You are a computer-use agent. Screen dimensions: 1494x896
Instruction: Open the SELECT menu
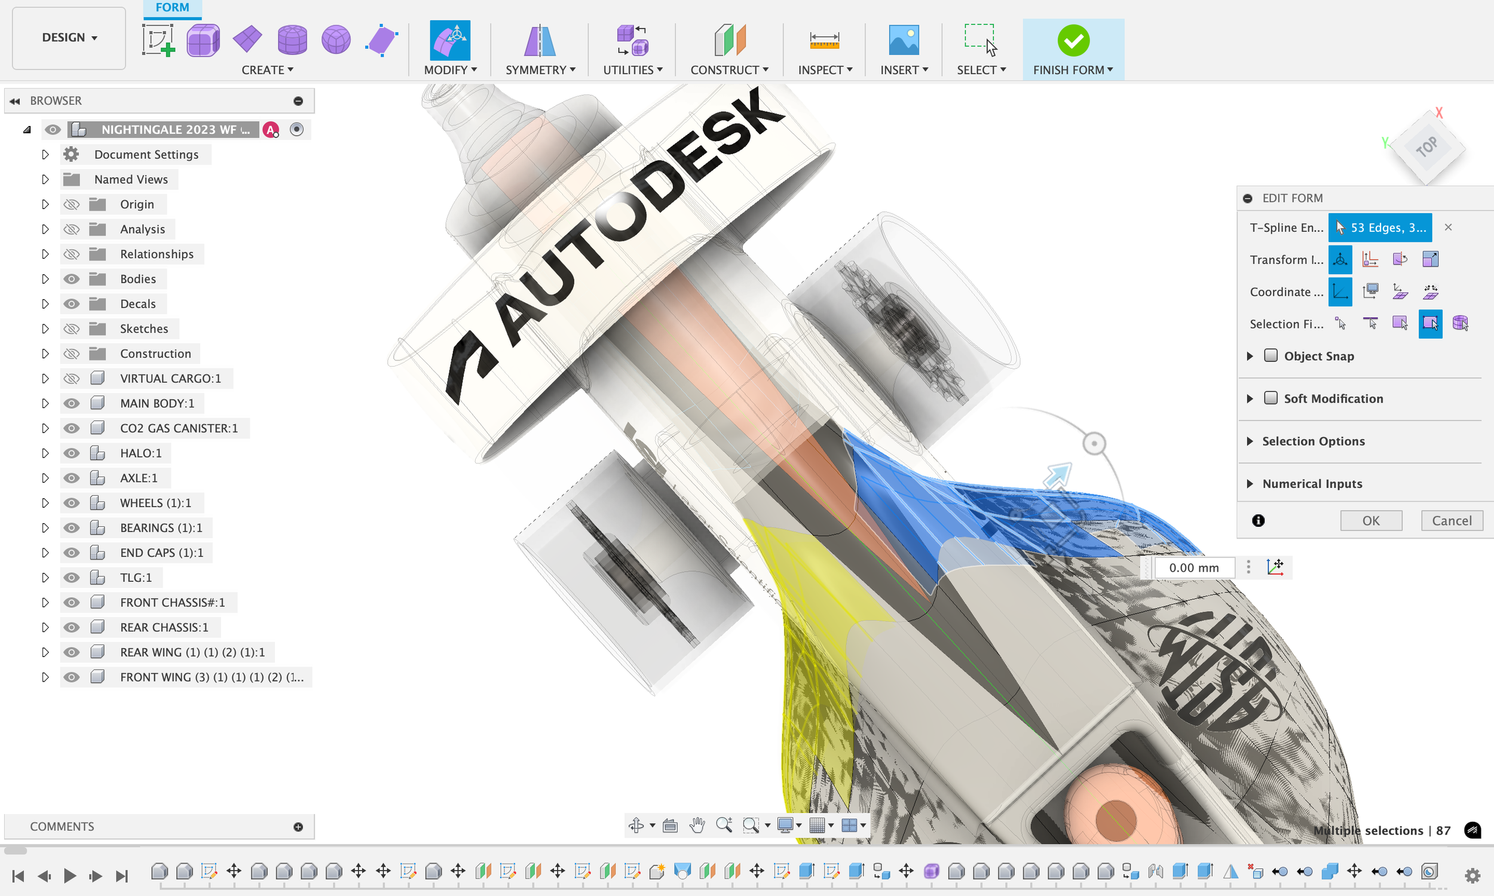[981, 70]
